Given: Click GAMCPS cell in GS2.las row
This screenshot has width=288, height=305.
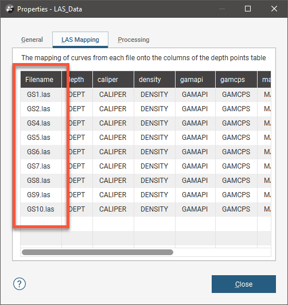Looking at the screenshot, I should (x=236, y=109).
